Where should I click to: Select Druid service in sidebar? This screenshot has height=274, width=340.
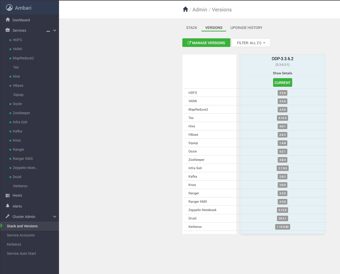coord(17,177)
